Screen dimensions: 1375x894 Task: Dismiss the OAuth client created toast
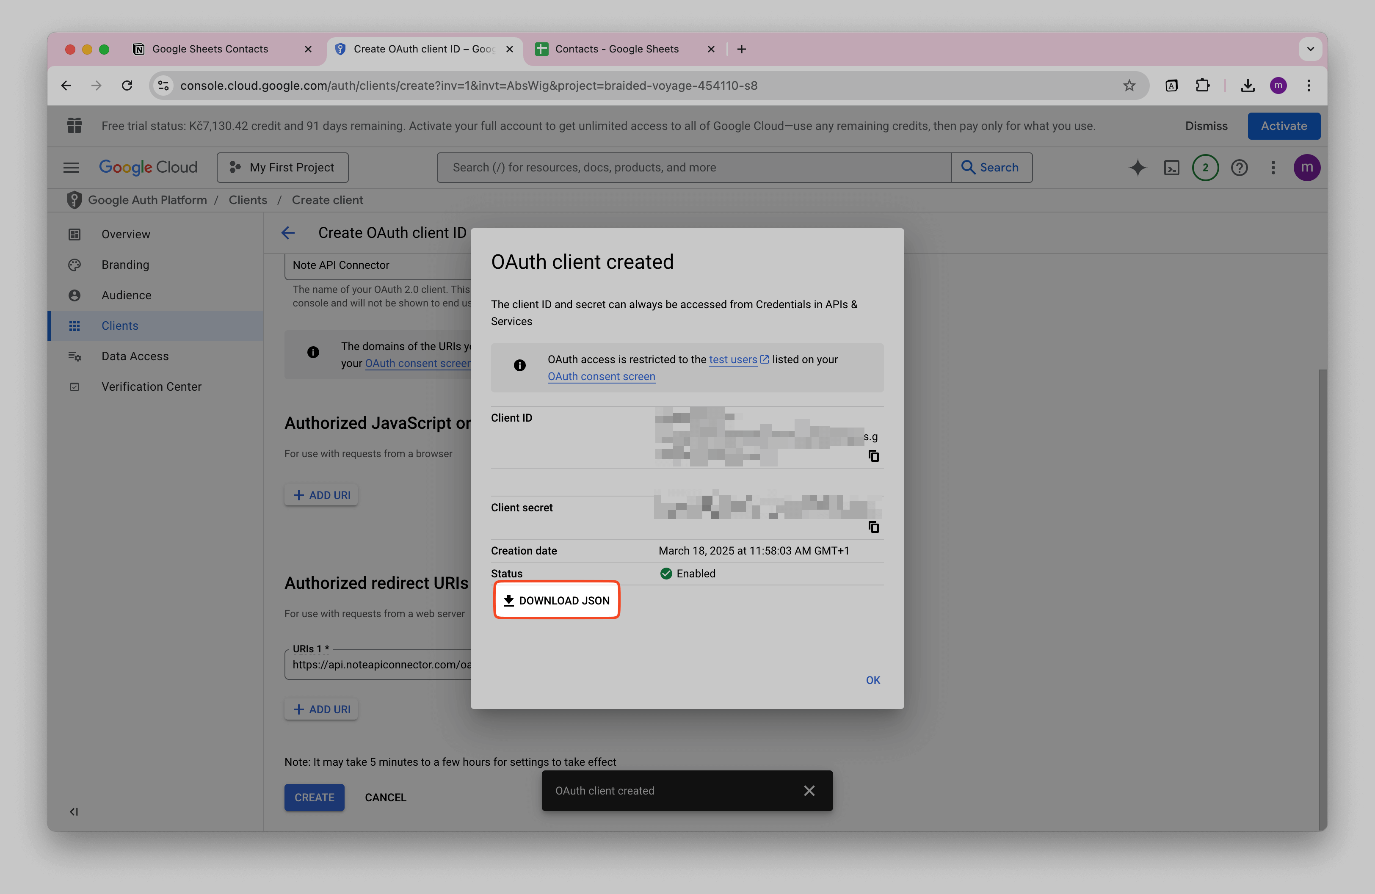coord(809,791)
